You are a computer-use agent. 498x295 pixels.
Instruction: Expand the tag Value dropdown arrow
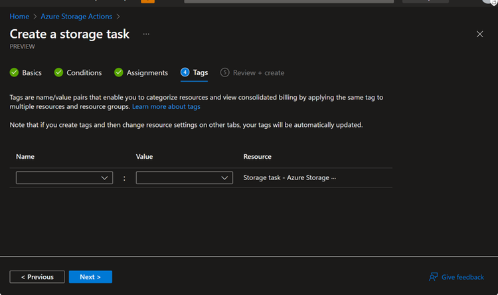pyautogui.click(x=225, y=178)
